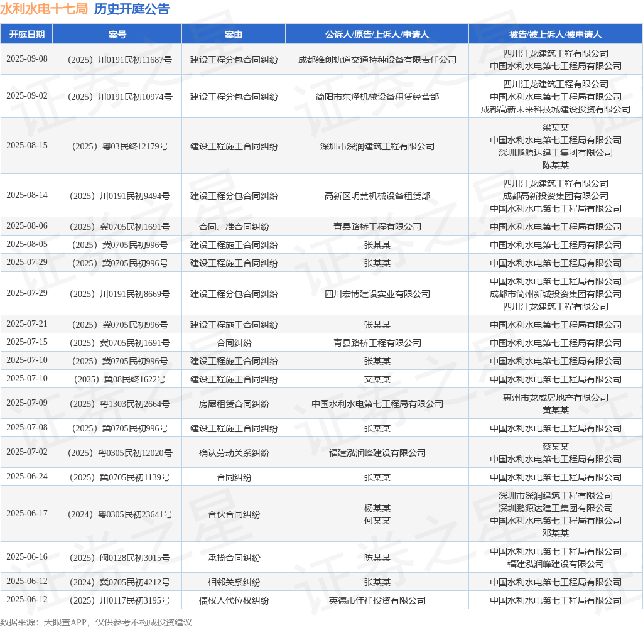
Task: Select the date 2025-06-24
Action: (x=26, y=476)
